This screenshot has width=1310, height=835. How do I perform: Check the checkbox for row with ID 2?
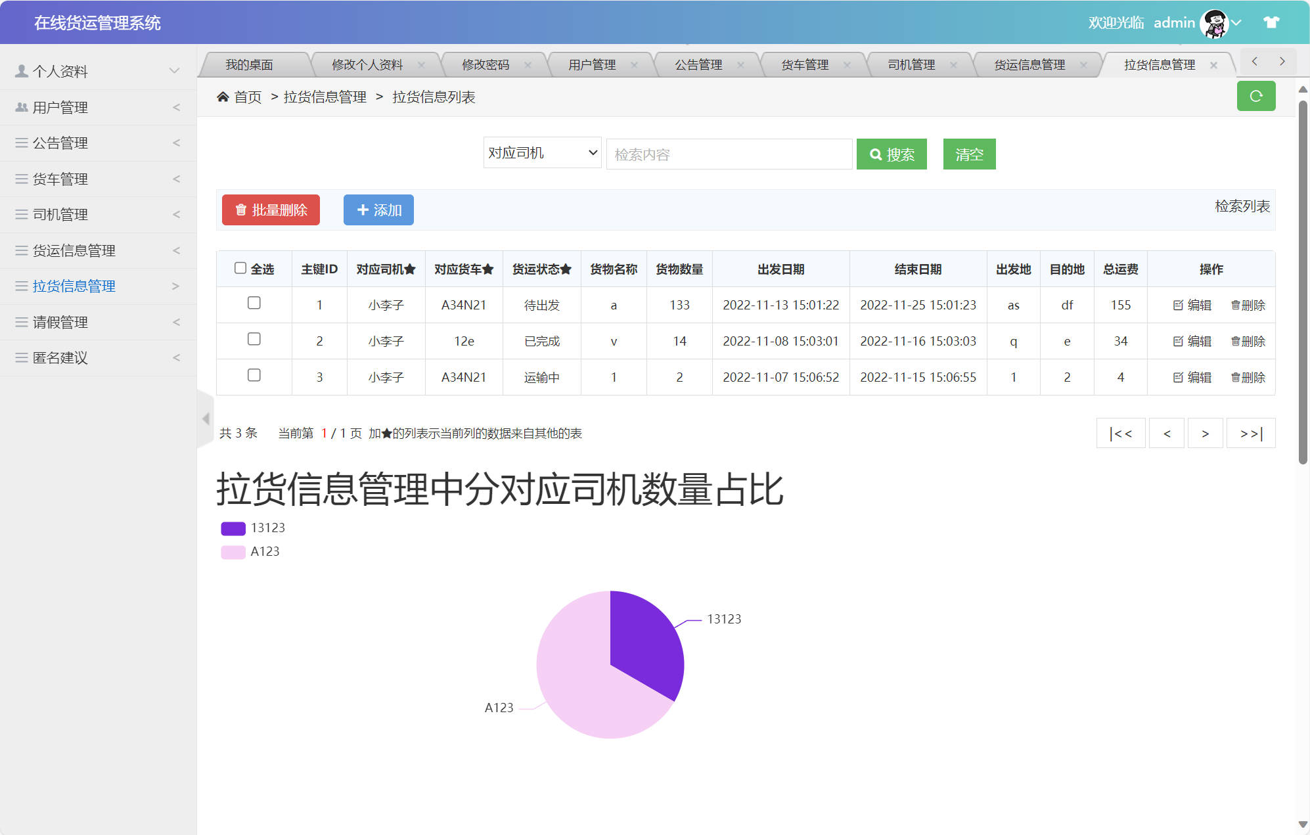click(x=254, y=340)
